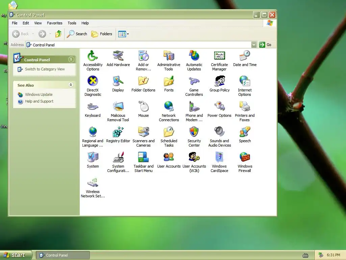Click the Address bar field

click(141, 45)
